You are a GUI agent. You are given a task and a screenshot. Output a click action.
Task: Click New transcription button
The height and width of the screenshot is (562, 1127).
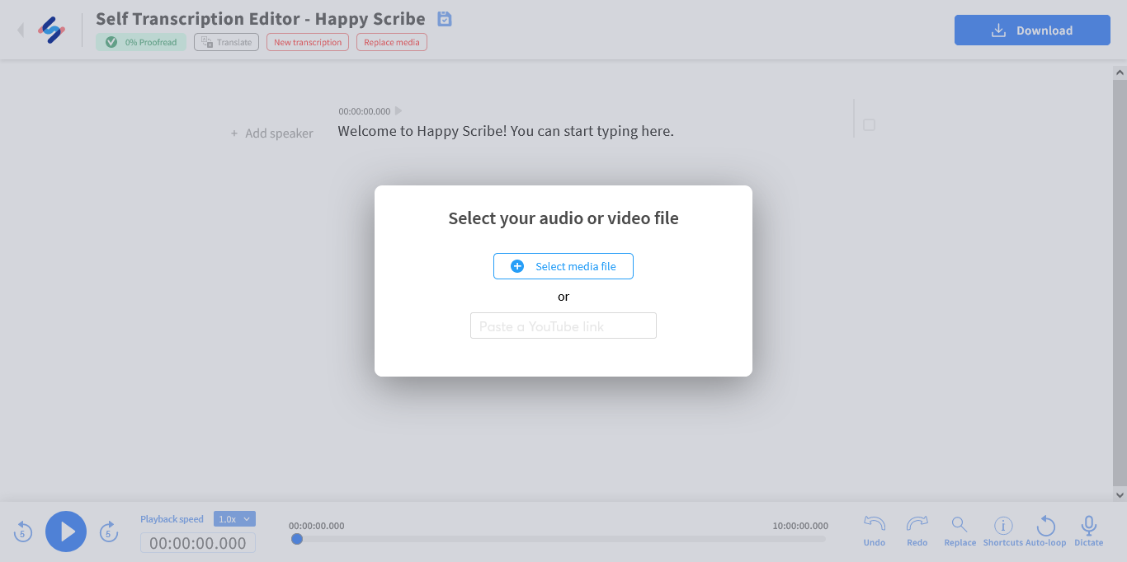point(308,42)
